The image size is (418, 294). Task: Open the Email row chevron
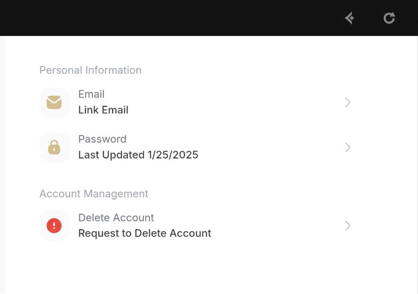347,102
